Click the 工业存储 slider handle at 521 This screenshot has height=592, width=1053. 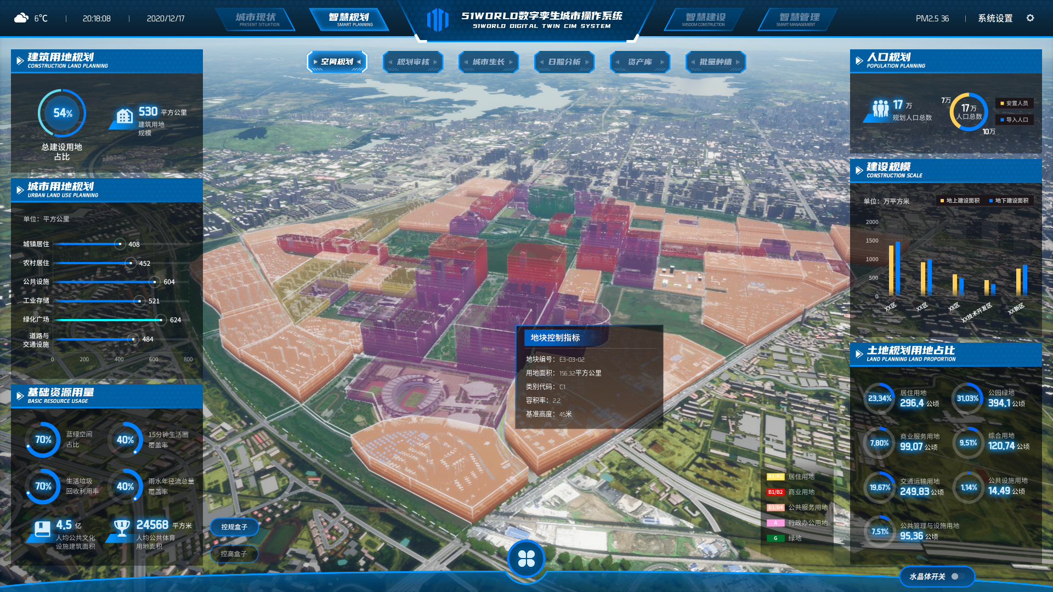tap(140, 301)
